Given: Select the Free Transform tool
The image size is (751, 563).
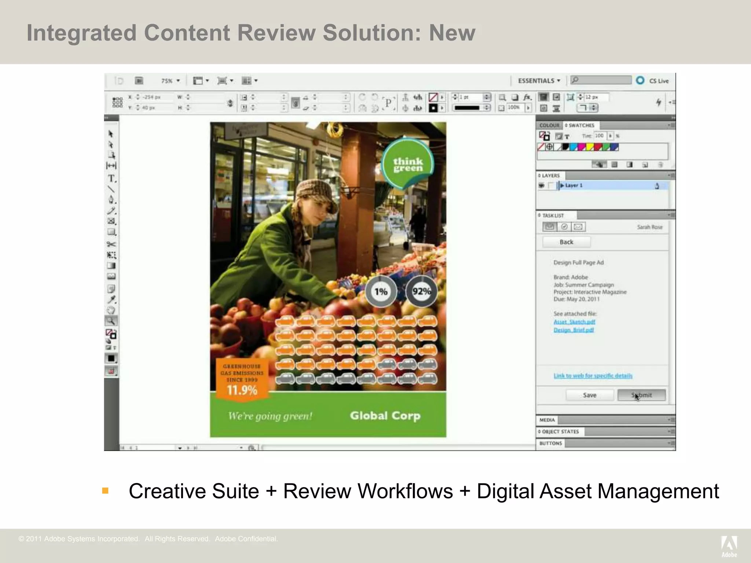Looking at the screenshot, I should point(111,255).
